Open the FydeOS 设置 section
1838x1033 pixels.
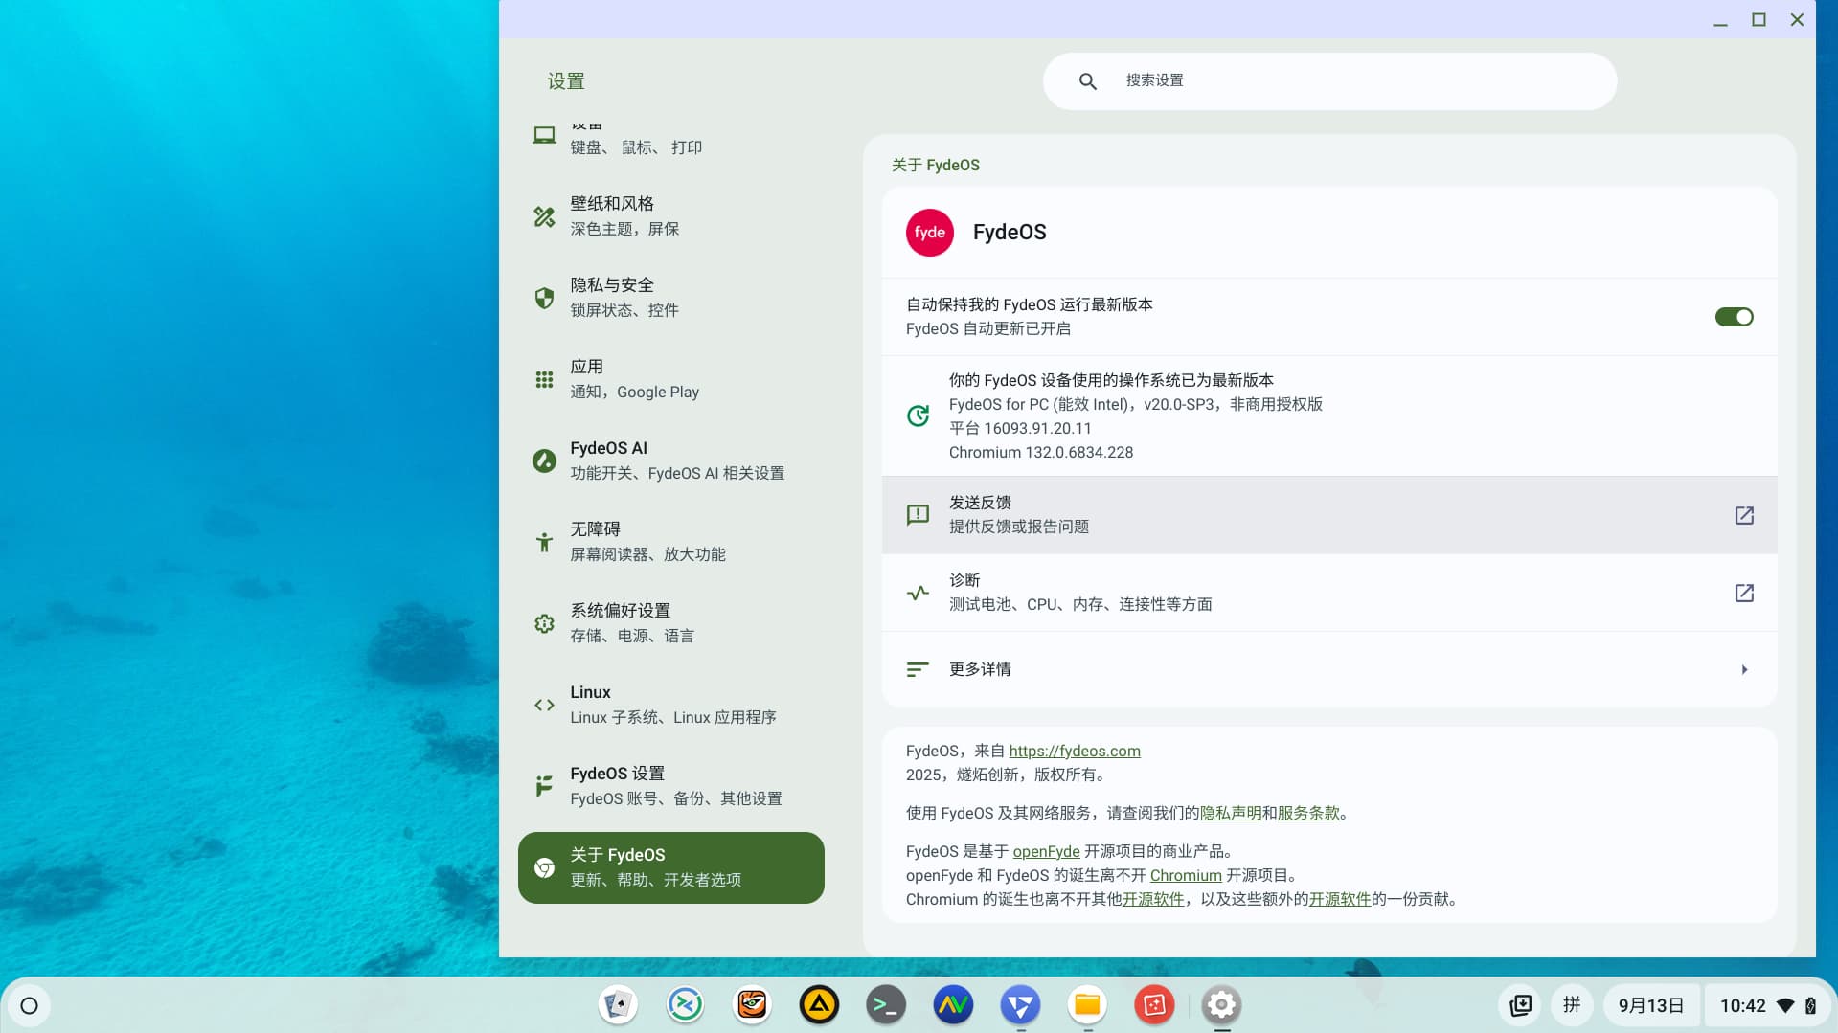pyautogui.click(x=670, y=786)
